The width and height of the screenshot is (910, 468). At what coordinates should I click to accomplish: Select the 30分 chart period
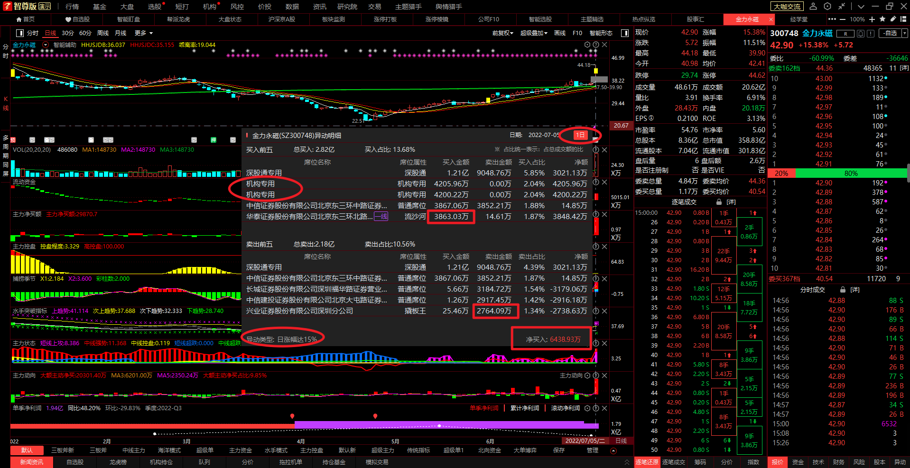68,33
